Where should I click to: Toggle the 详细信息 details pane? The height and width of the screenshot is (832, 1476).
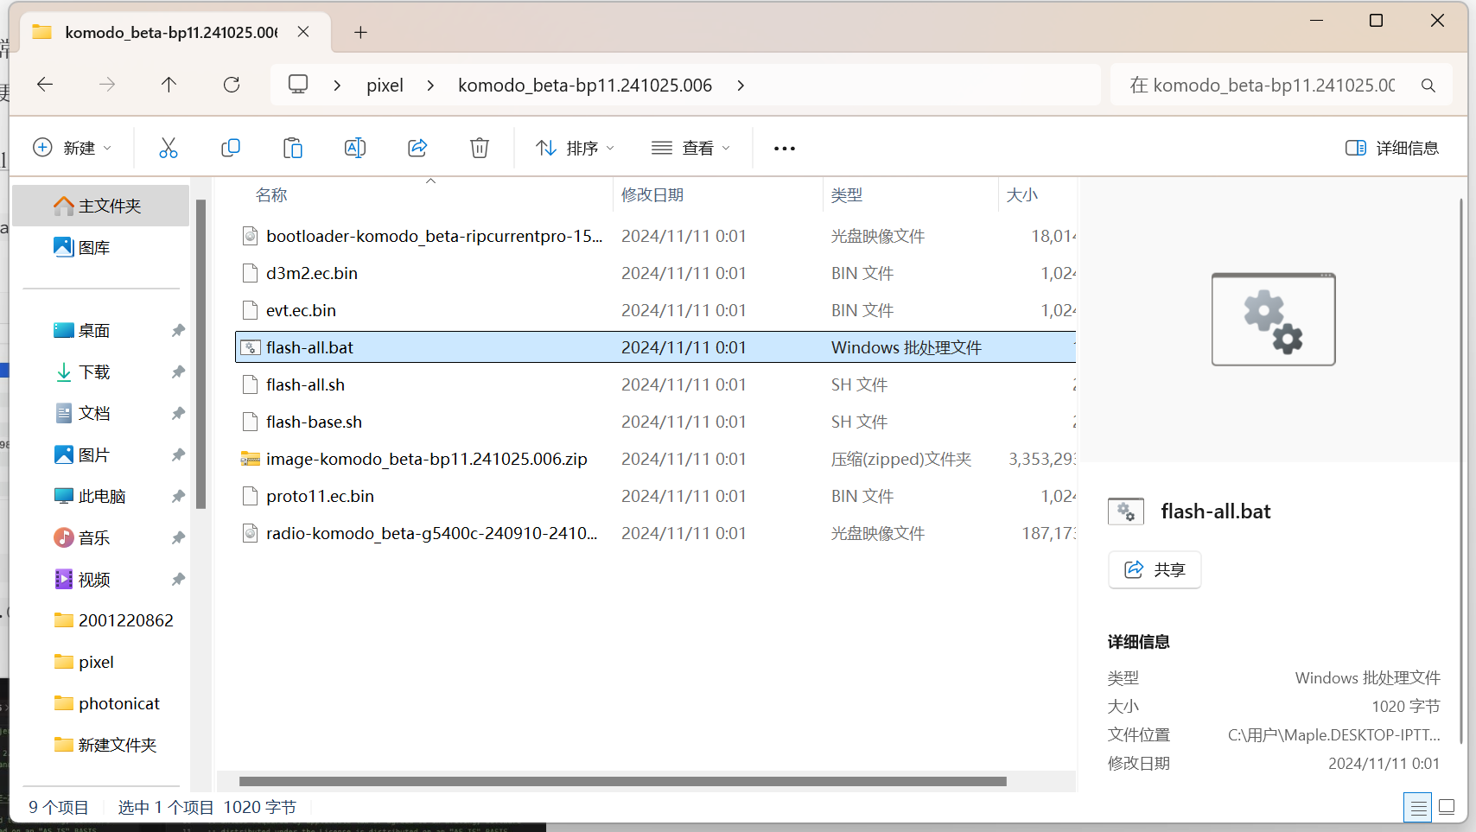pos(1391,147)
